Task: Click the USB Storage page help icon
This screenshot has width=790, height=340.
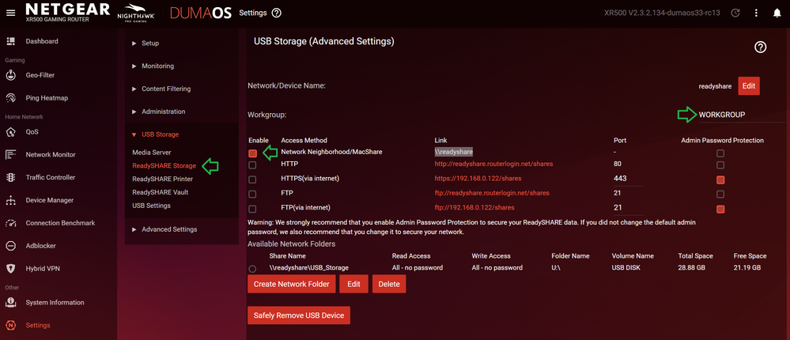Action: coord(760,47)
